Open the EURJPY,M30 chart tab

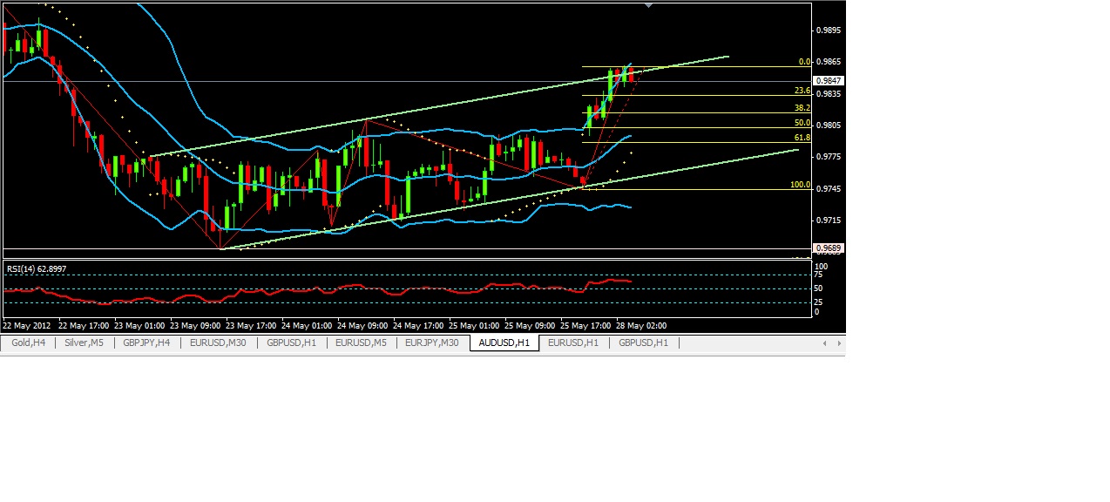tap(432, 343)
